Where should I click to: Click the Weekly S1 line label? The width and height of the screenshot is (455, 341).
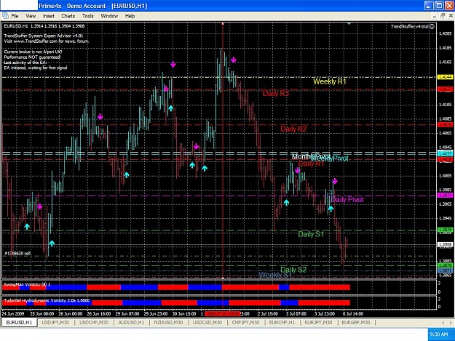[x=274, y=275]
